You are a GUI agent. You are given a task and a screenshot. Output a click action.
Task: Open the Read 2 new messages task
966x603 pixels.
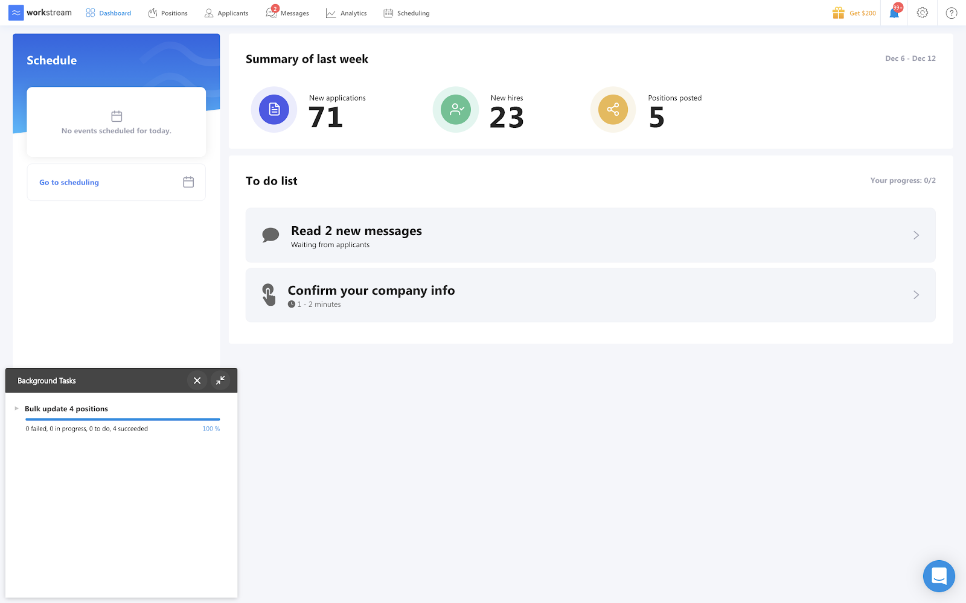point(590,235)
